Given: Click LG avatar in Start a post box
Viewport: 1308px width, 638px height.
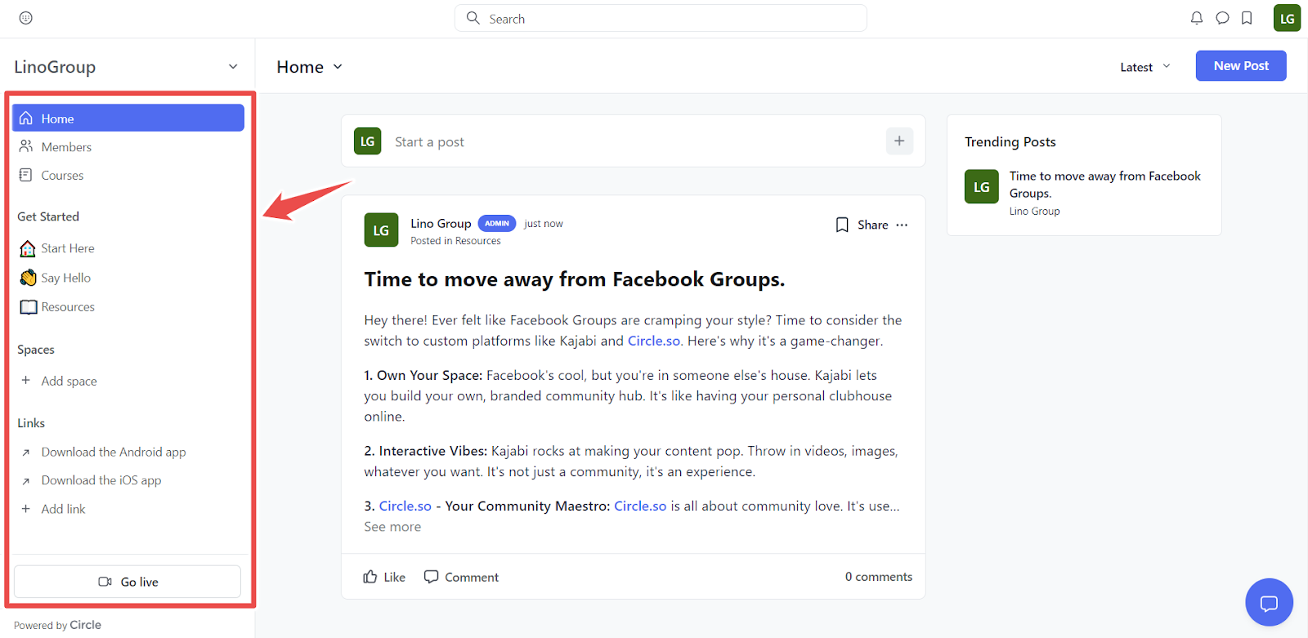Looking at the screenshot, I should coord(368,141).
